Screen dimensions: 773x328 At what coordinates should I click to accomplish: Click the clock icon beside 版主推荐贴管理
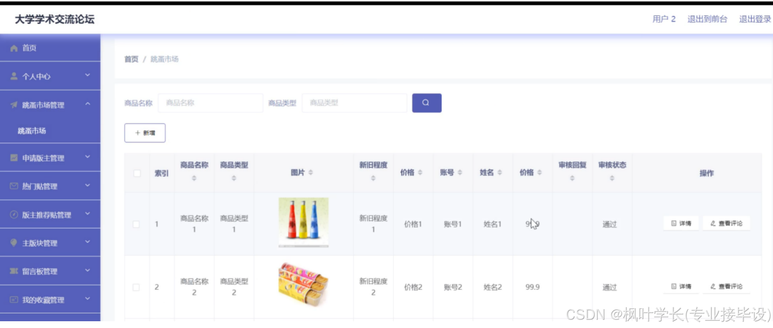pyautogui.click(x=14, y=214)
